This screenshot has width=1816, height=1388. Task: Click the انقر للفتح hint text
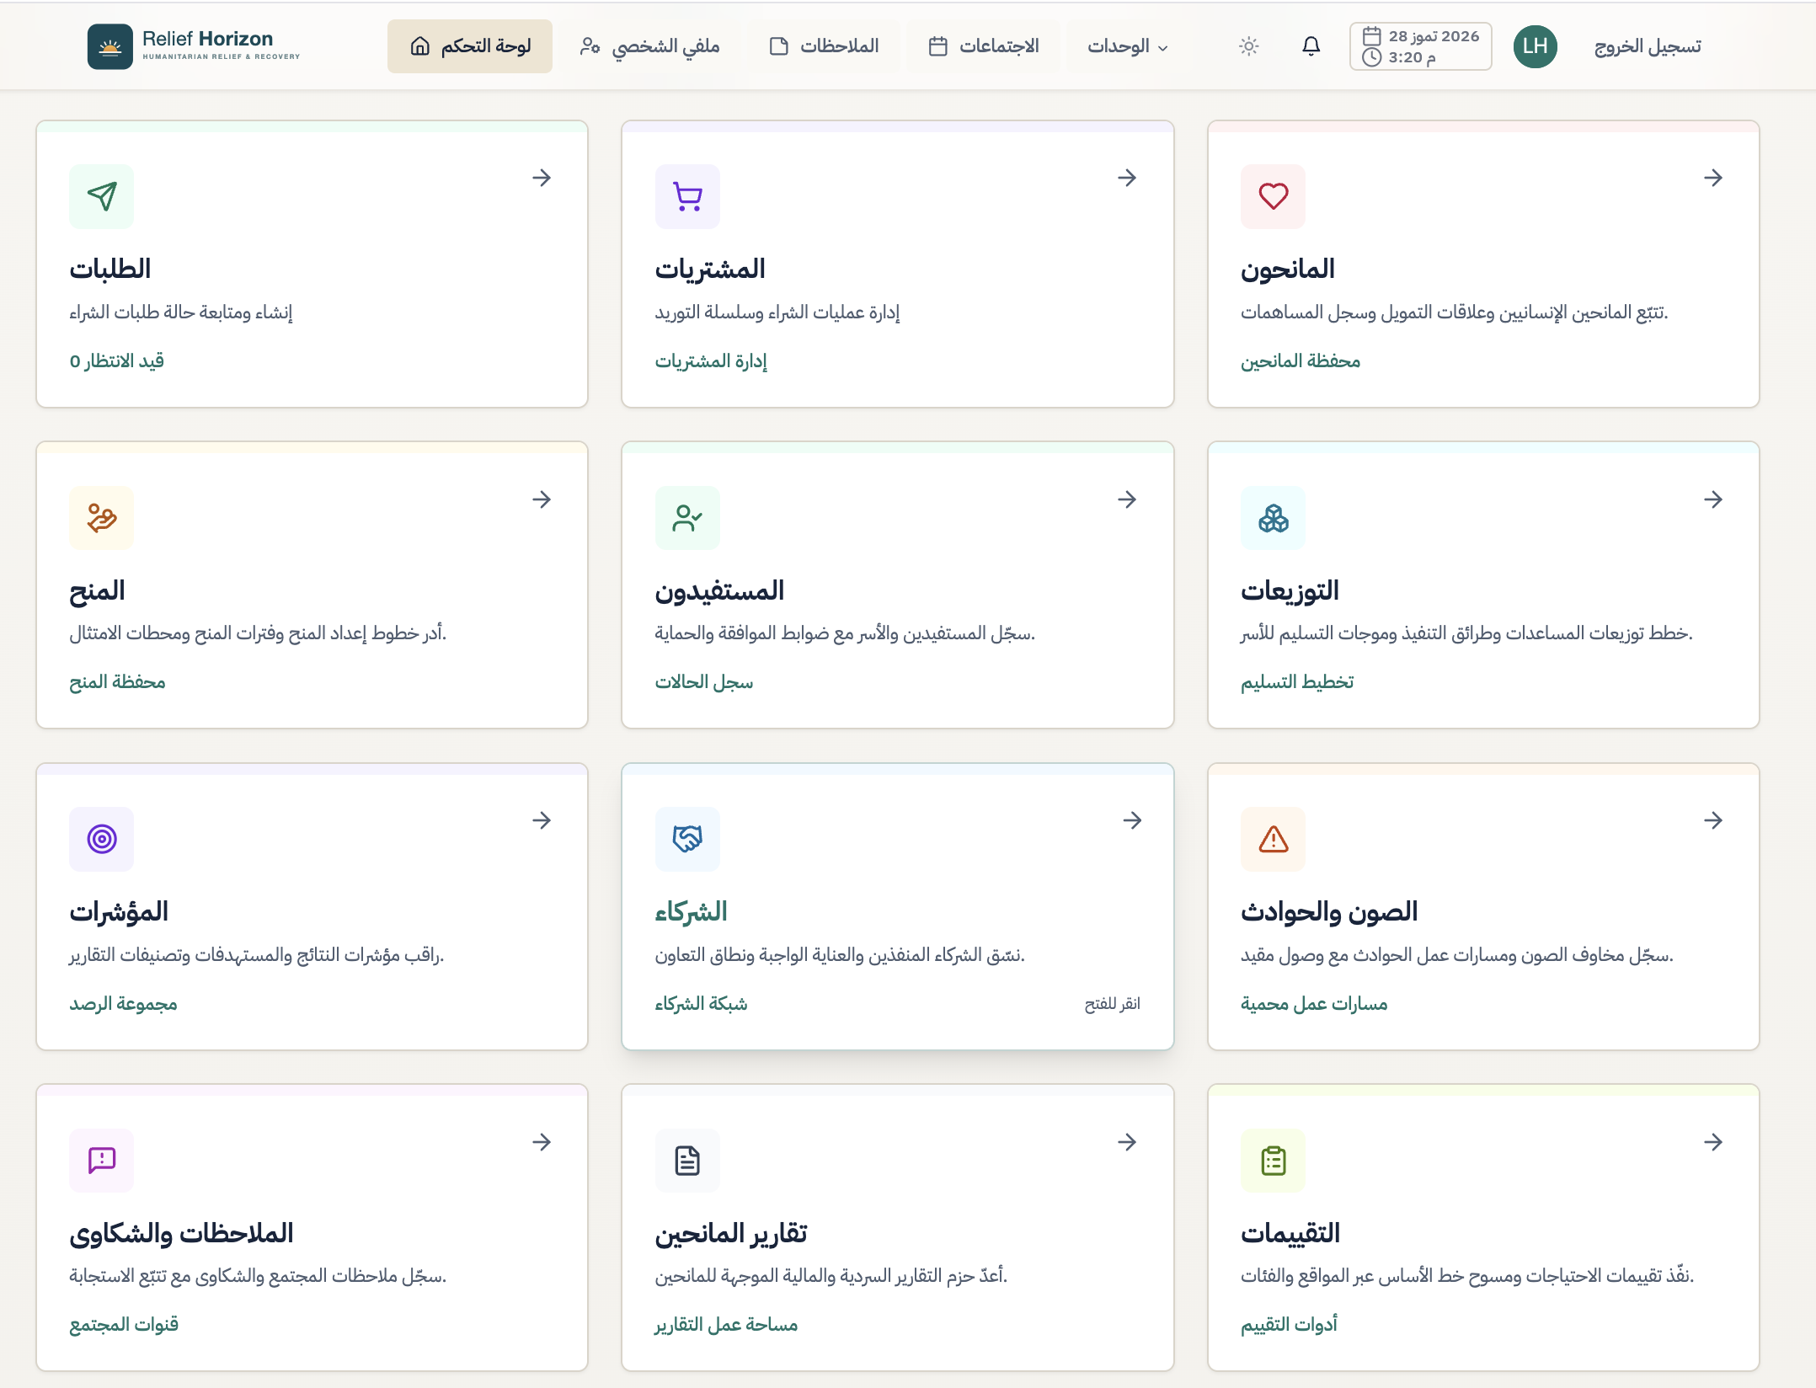pyautogui.click(x=1112, y=1004)
